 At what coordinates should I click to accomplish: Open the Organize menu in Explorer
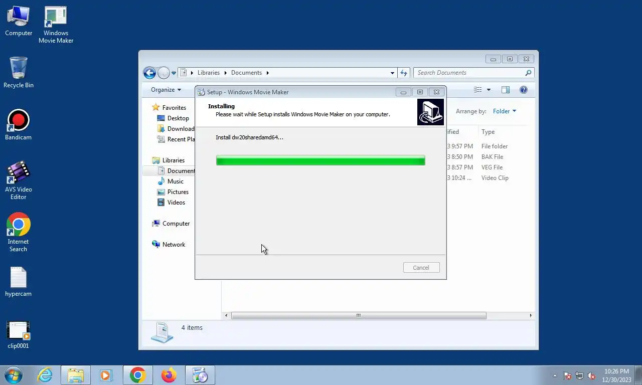pyautogui.click(x=166, y=90)
